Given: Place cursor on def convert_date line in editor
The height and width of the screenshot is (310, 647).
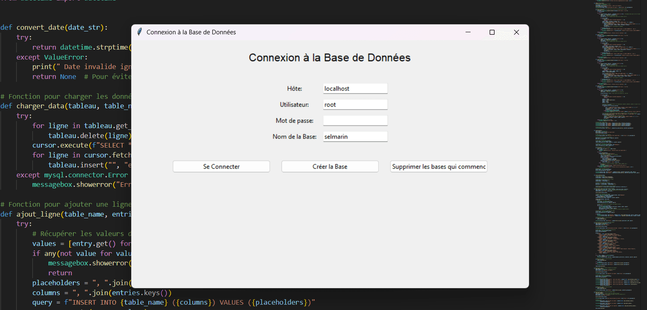Looking at the screenshot, I should (54, 27).
